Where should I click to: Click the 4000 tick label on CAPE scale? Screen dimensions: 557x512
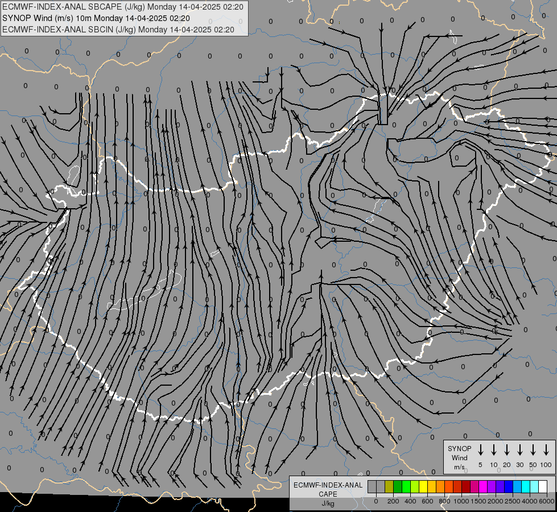tap(530, 501)
